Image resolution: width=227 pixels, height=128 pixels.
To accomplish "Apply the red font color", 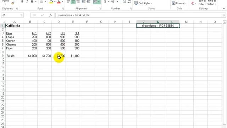I will pyautogui.click(x=59, y=1).
